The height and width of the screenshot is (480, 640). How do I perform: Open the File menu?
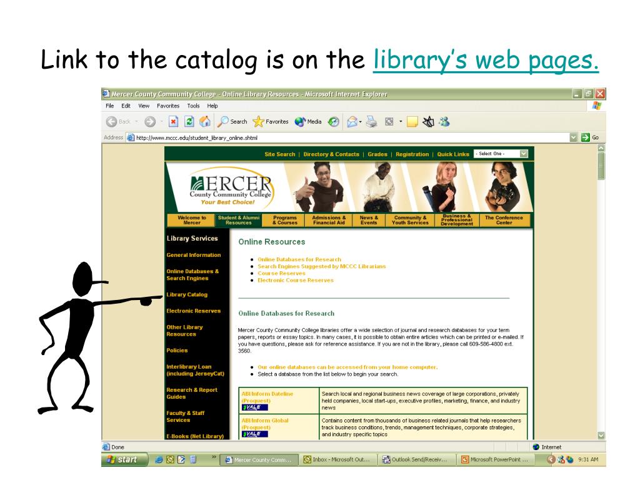(110, 106)
